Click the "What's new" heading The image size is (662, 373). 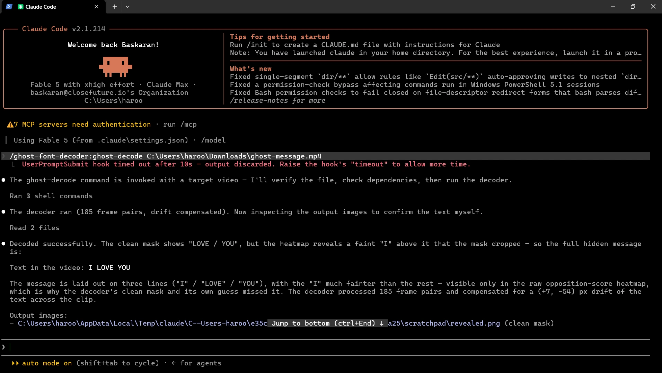pos(250,69)
